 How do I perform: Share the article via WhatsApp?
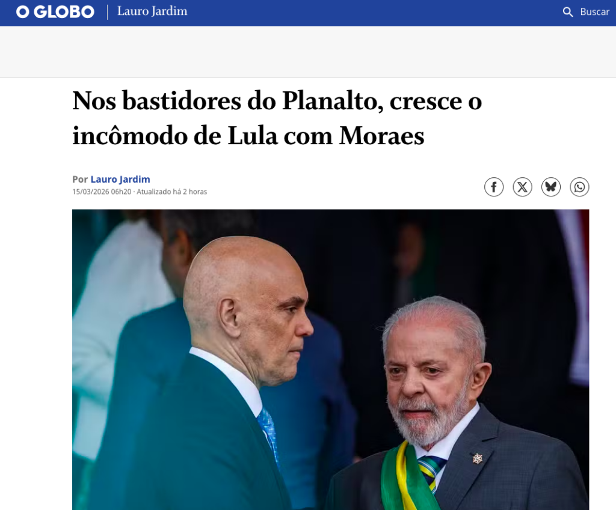pyautogui.click(x=579, y=187)
